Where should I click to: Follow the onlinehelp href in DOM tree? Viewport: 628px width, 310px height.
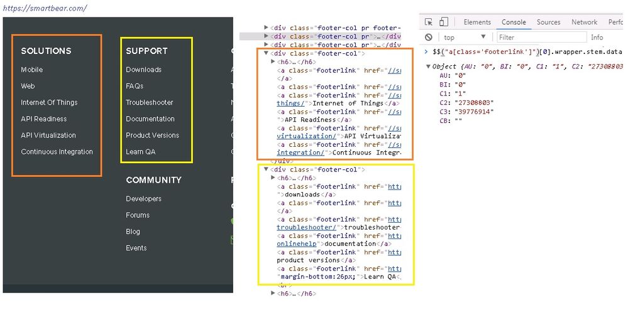[297, 243]
